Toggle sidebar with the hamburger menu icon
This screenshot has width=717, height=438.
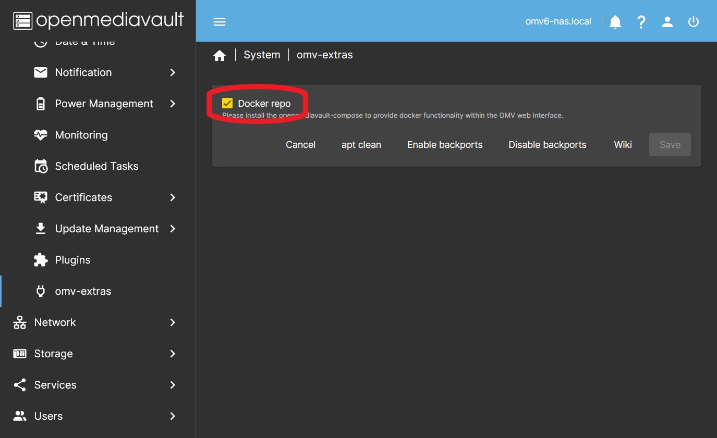220,22
